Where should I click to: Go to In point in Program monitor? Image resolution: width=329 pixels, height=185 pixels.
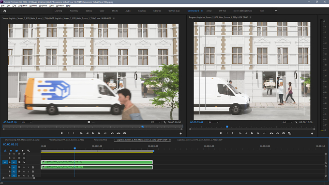coord(240,133)
